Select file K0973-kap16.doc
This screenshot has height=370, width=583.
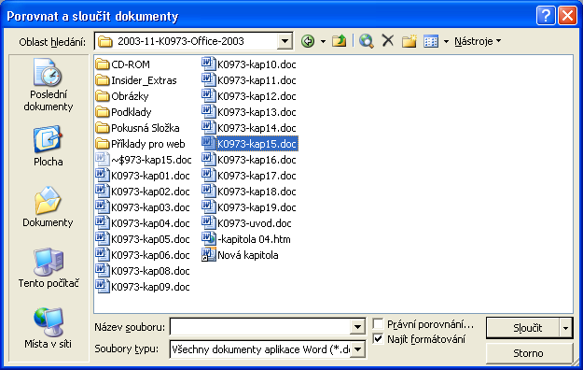[249, 160]
